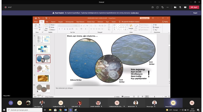The height and width of the screenshot is (112, 203).
Task: Switch to Normal view in status bar
Action: (x=134, y=97)
